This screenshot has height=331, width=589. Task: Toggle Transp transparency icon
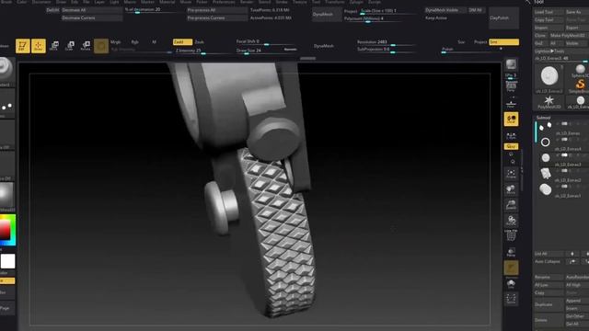pos(511,252)
